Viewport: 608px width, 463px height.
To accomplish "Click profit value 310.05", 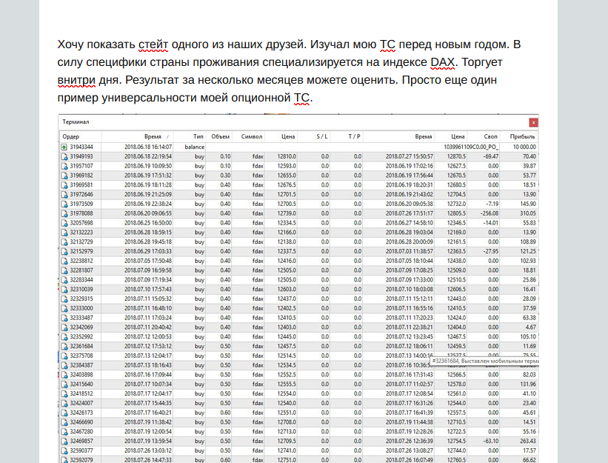I will tap(528, 213).
